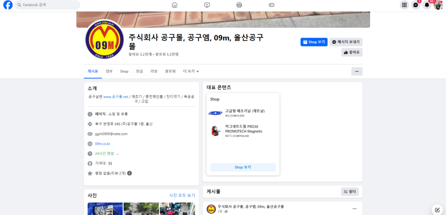Click the rating info circle icon

pyautogui.click(x=129, y=173)
